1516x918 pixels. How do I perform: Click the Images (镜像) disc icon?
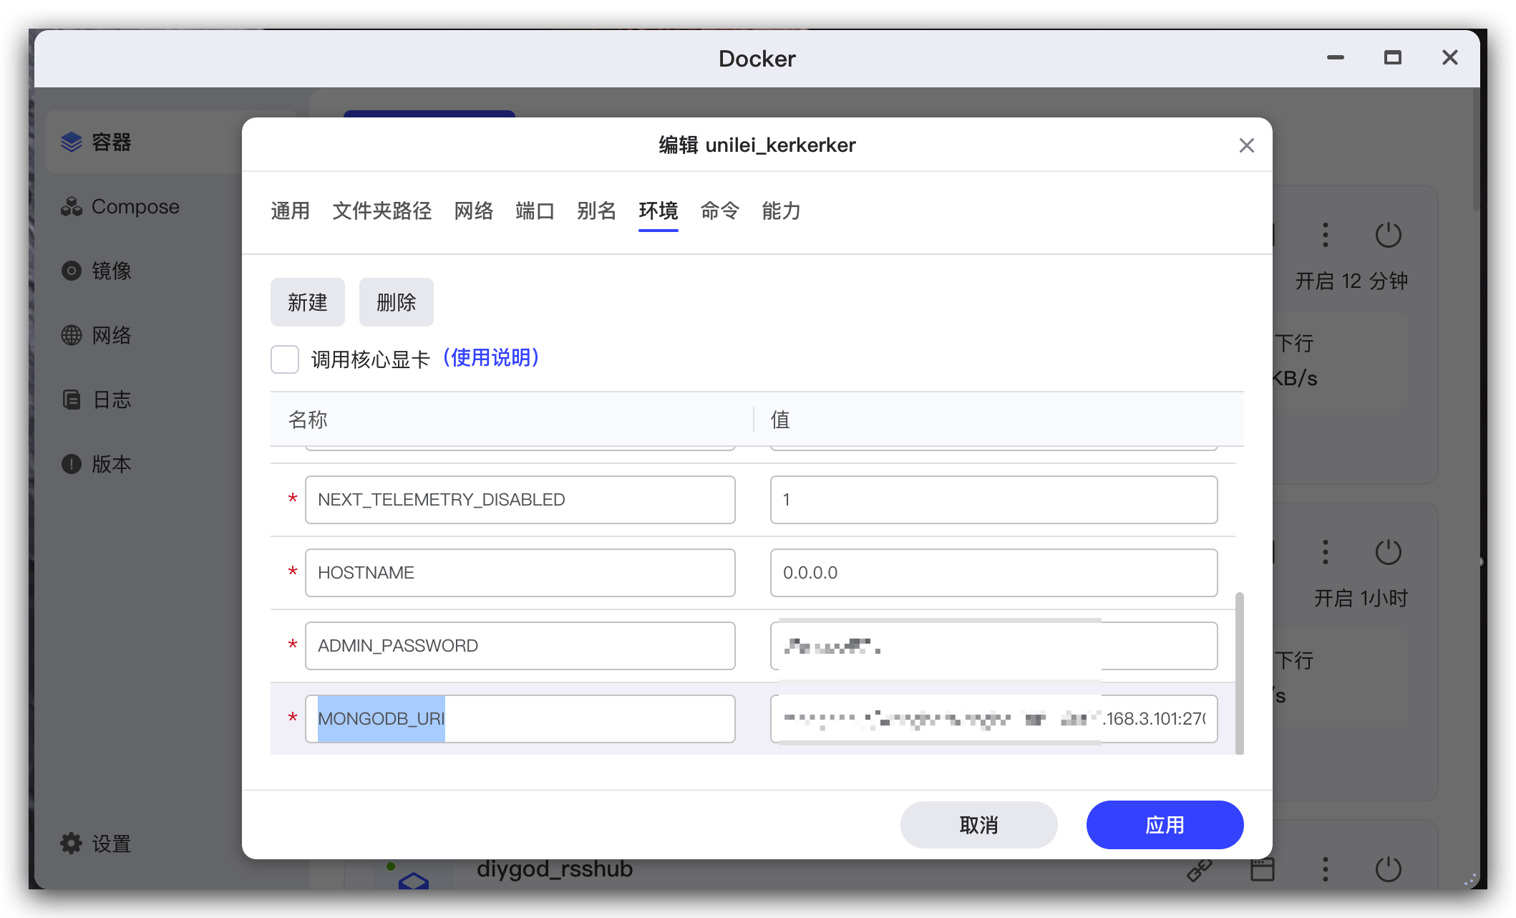coord(72,271)
